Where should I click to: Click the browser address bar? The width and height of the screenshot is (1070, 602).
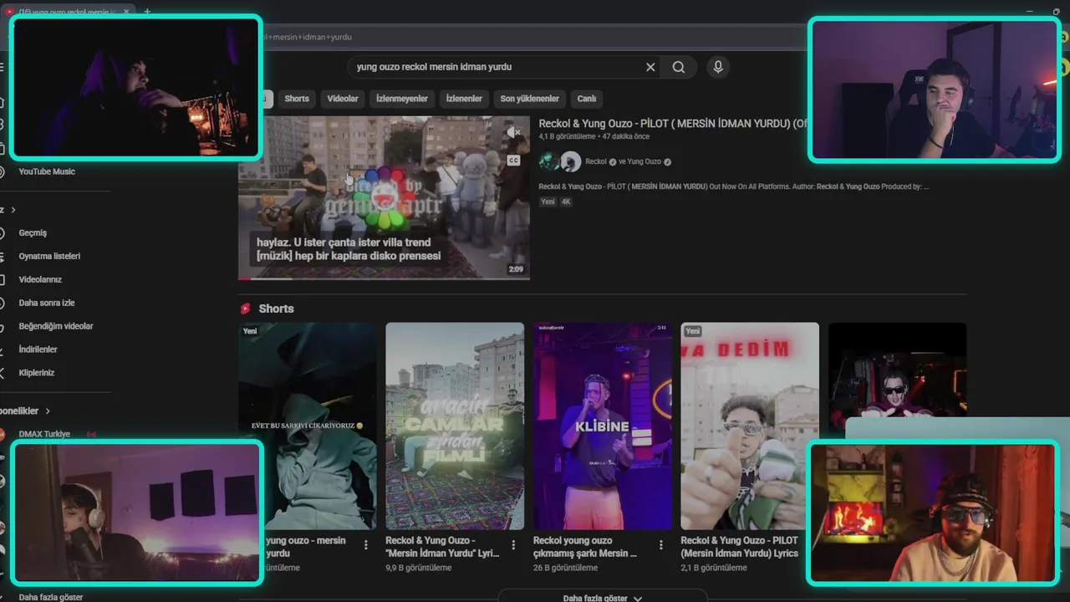pyautogui.click(x=535, y=37)
